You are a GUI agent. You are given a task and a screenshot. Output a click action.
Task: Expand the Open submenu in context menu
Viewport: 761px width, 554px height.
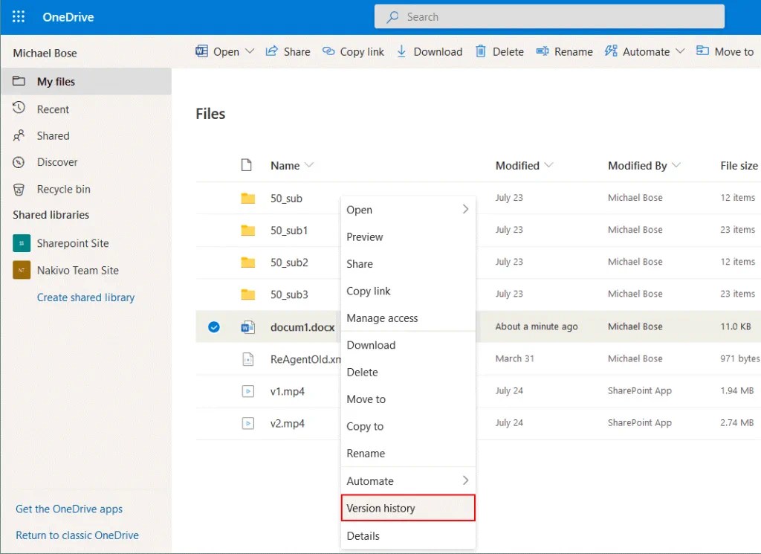[x=407, y=210]
